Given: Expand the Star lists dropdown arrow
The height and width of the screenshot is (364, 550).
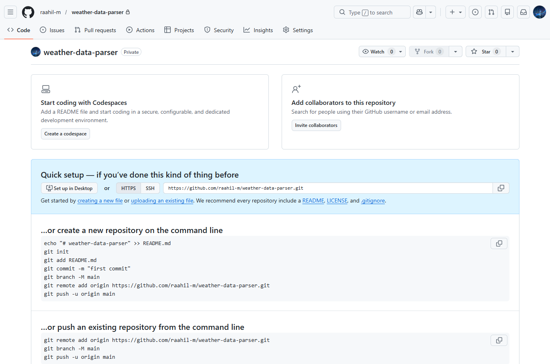Looking at the screenshot, I should click(x=513, y=51).
